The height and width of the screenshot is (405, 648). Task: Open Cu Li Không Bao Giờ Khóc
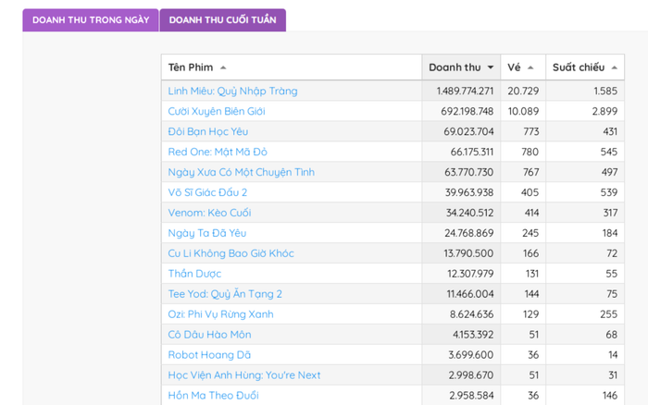[x=231, y=253]
